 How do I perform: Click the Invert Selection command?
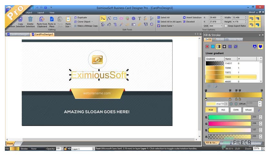(192, 17)
